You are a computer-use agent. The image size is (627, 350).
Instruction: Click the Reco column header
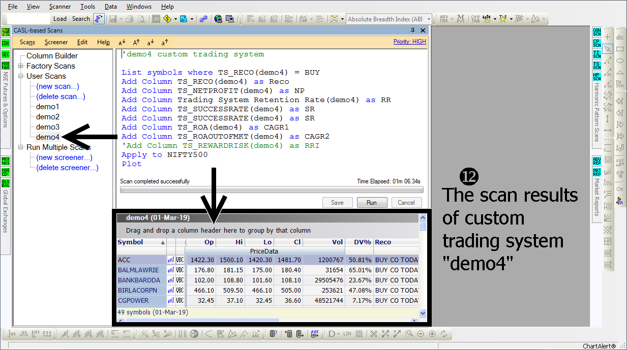point(396,242)
